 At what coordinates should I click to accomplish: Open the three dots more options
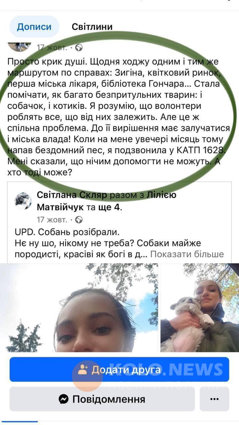(214, 399)
